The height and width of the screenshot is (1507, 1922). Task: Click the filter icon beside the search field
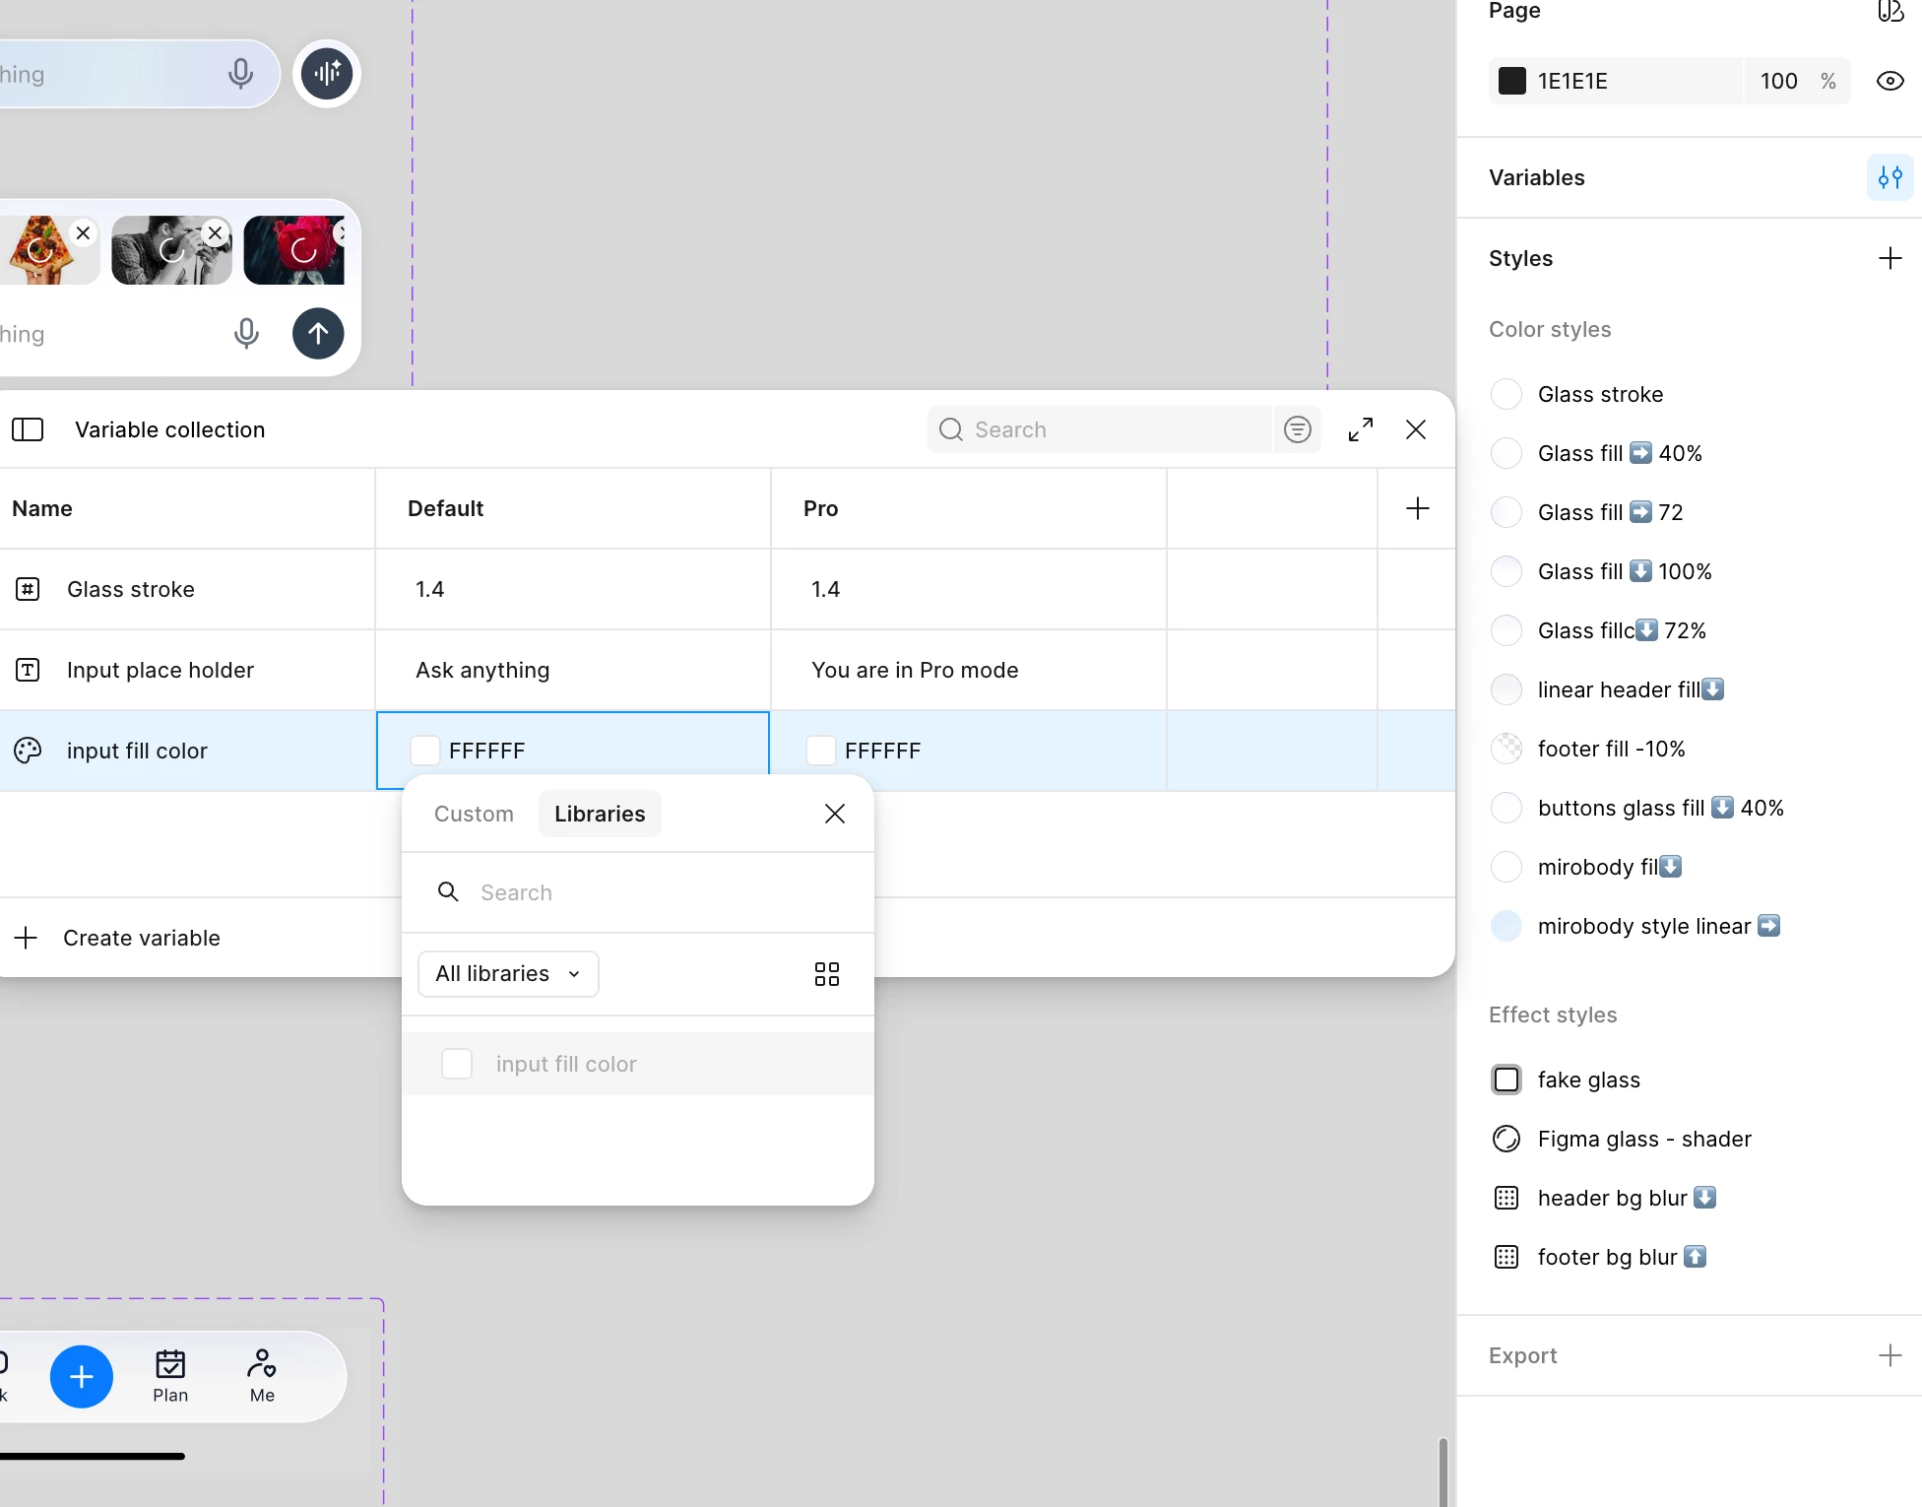pos(1298,429)
